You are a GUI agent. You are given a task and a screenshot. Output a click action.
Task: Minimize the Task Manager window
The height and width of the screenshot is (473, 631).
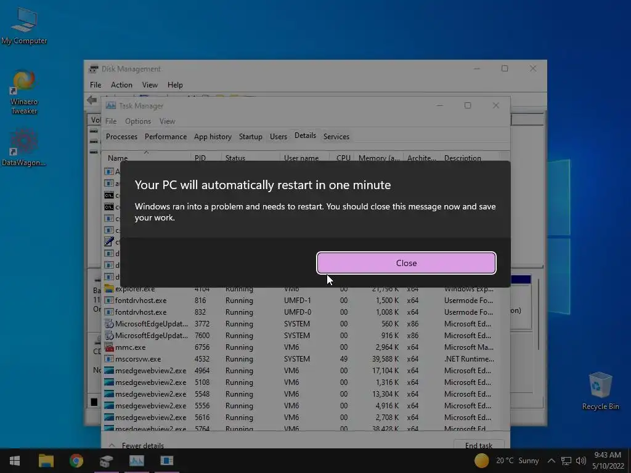click(439, 105)
